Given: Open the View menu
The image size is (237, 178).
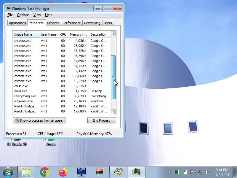Looking at the screenshot, I should (37, 15).
